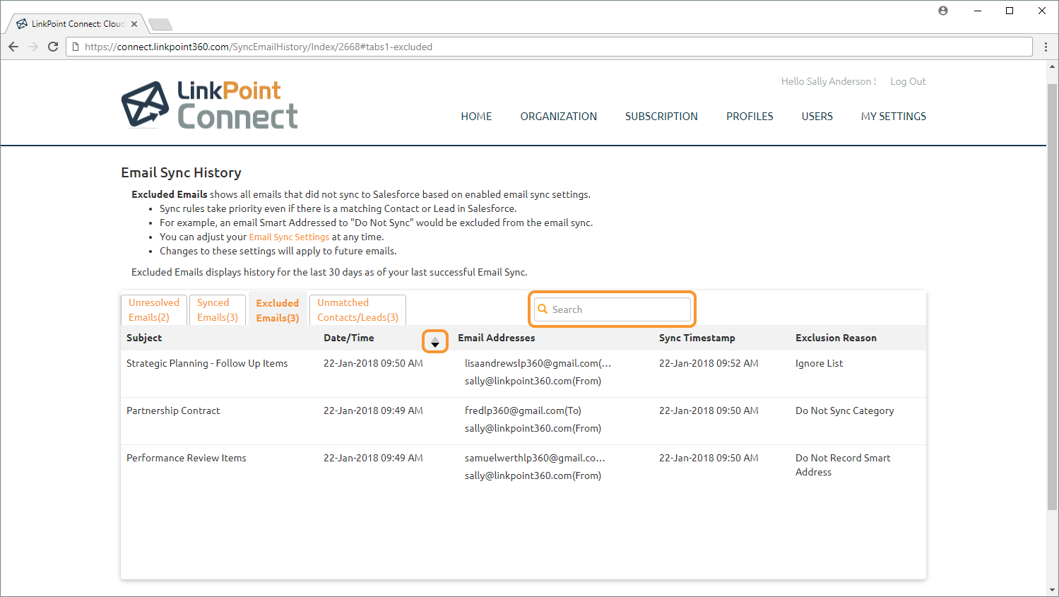Screen dimensions: 1059x597
Task: Click sync timestamp 22-Jan-2018 09:52 AM
Action: click(x=709, y=363)
